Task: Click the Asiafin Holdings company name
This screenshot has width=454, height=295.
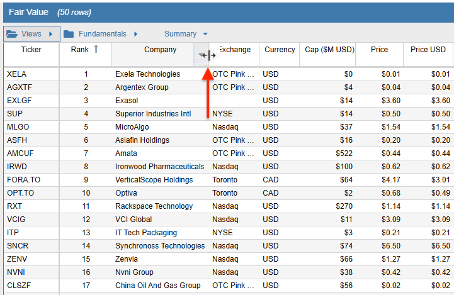Action: (x=142, y=140)
